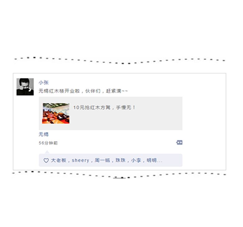Expand the likes list via the ellipsis
243x227 pixels.
click(160, 161)
